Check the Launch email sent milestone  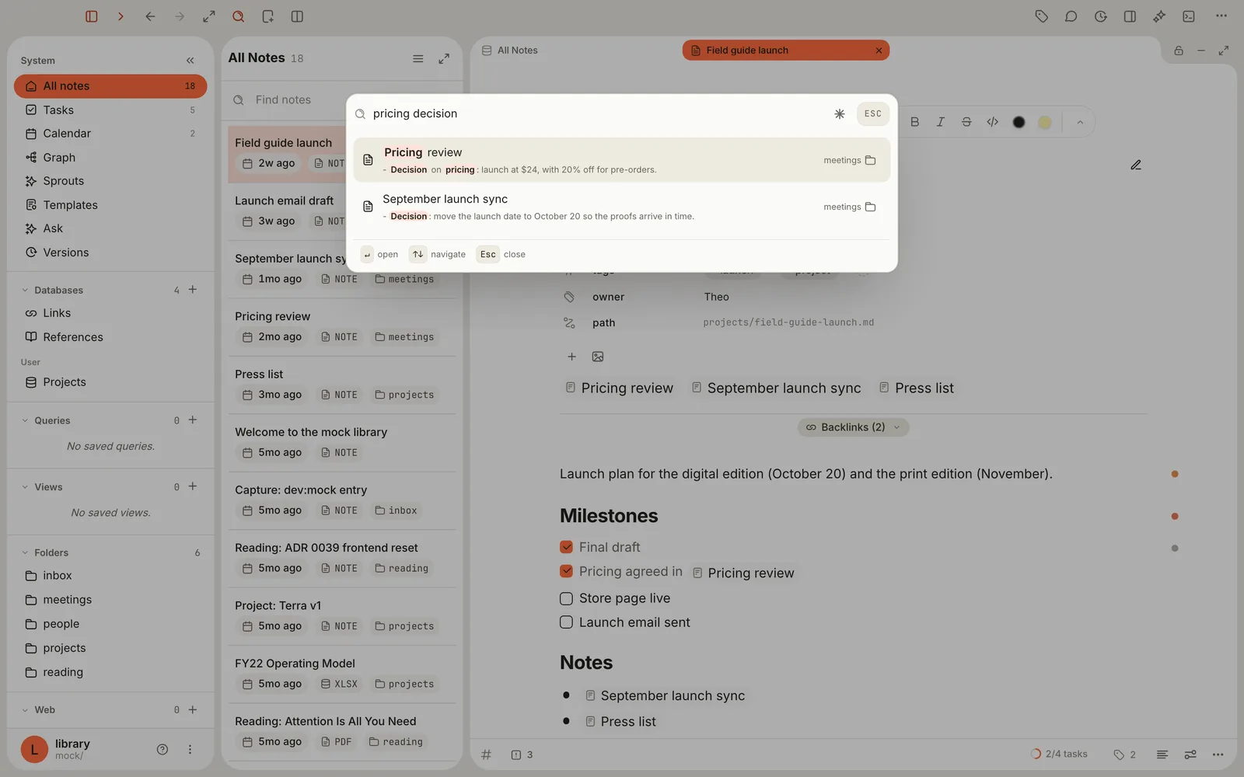566,622
